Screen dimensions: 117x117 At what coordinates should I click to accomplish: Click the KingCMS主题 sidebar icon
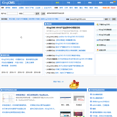[97, 35]
